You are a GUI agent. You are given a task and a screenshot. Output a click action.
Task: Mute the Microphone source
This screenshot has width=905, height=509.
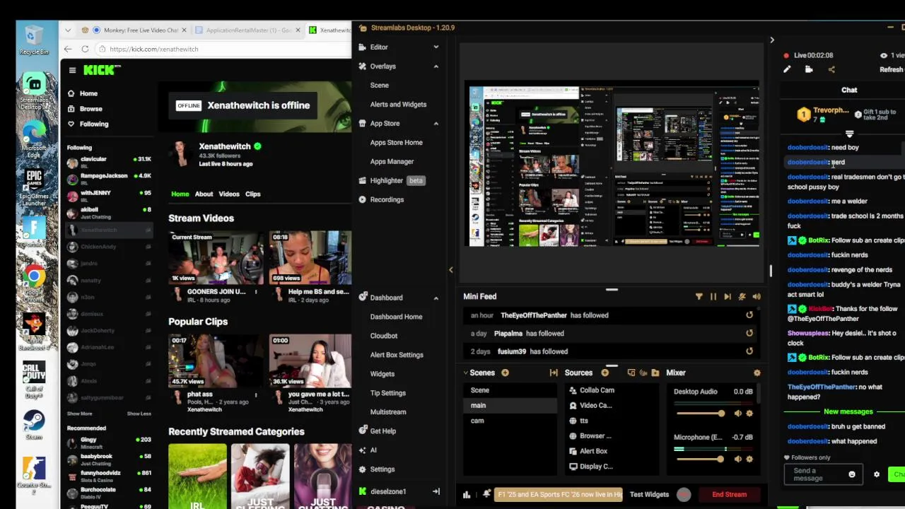(x=738, y=459)
